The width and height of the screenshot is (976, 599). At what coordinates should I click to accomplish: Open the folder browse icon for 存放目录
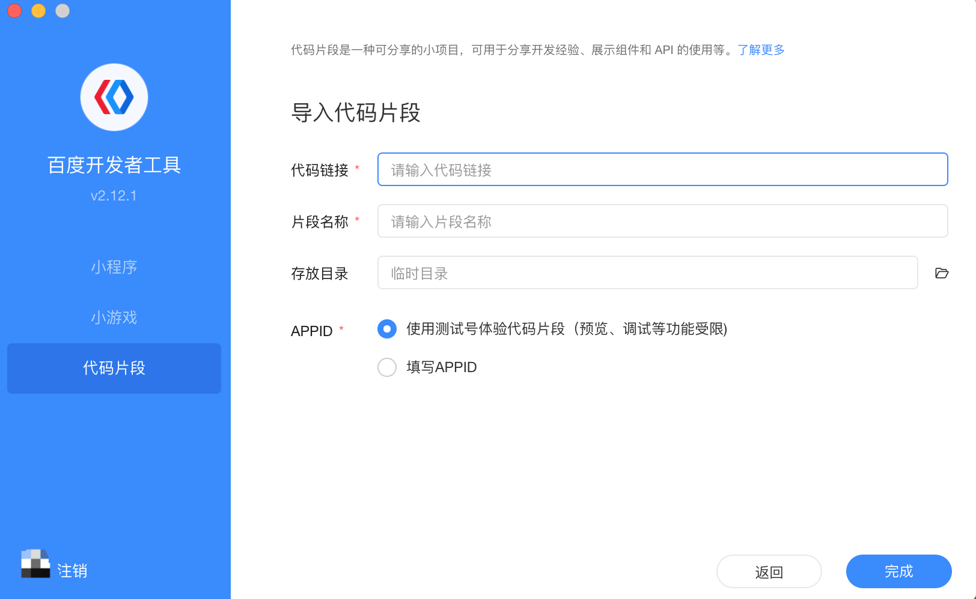pyautogui.click(x=942, y=273)
